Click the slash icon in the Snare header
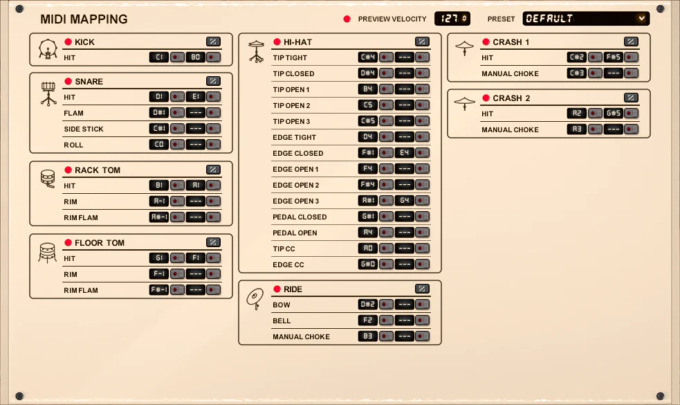 [x=213, y=81]
